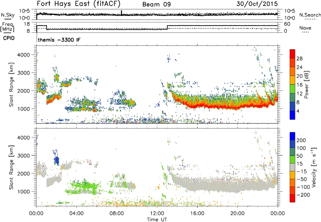Select the 04:00 time tick label
This screenshot has height=222, width=321.
coord(77,214)
